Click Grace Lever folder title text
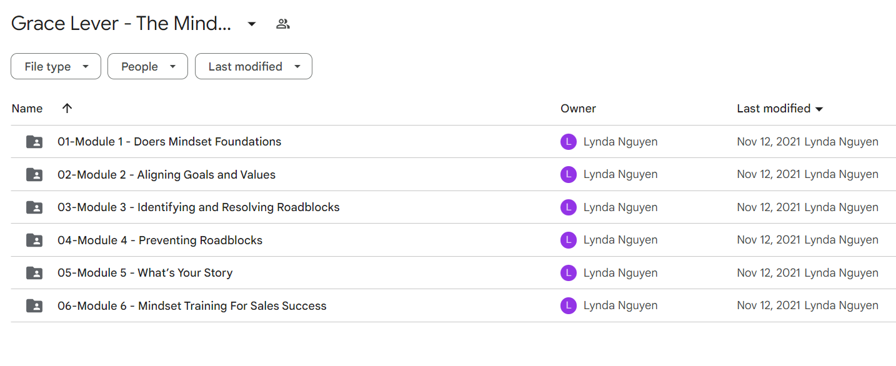The width and height of the screenshot is (896, 366). tap(121, 24)
